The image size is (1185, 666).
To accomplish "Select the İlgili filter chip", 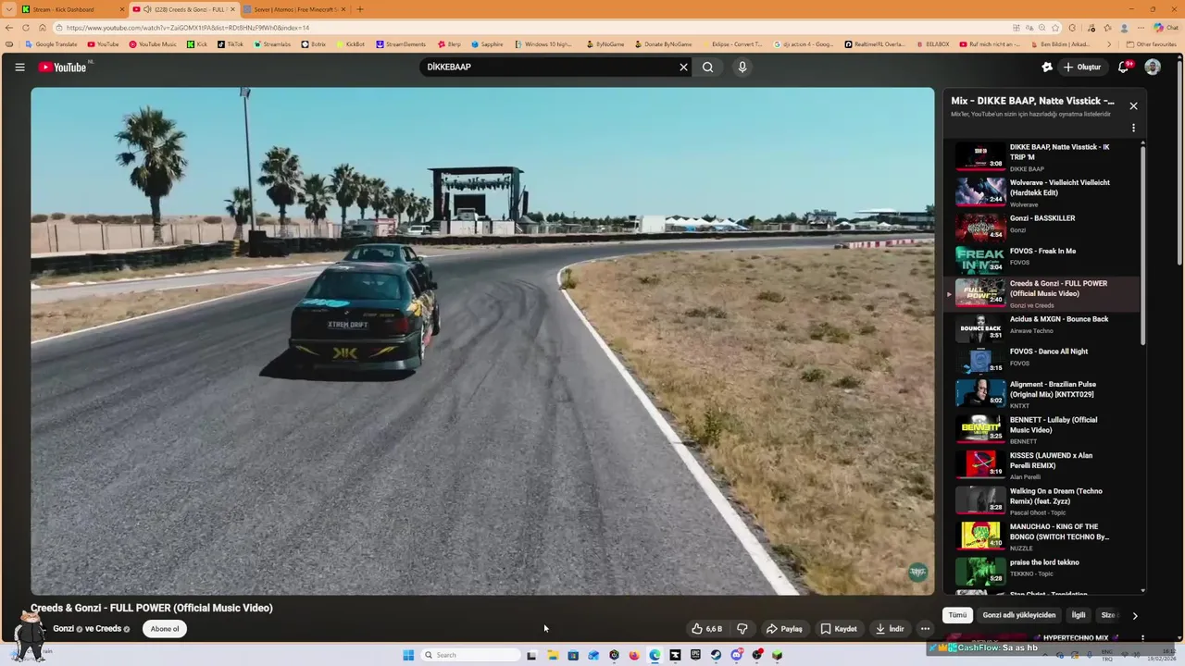I will click(1079, 615).
